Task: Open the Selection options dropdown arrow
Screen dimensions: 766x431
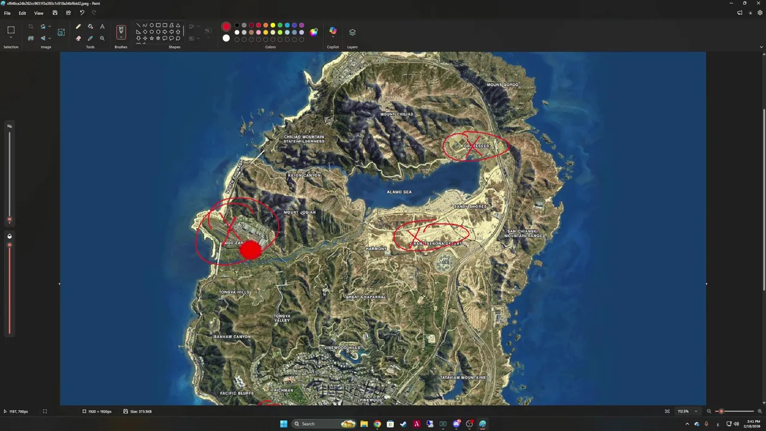Action: pos(11,37)
